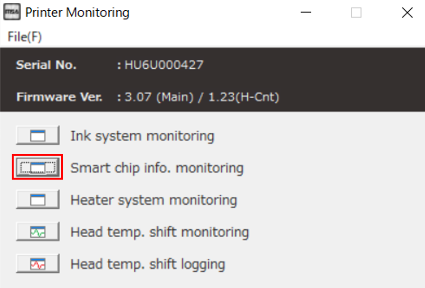Click the serial number value HU6U000427

coord(164,65)
